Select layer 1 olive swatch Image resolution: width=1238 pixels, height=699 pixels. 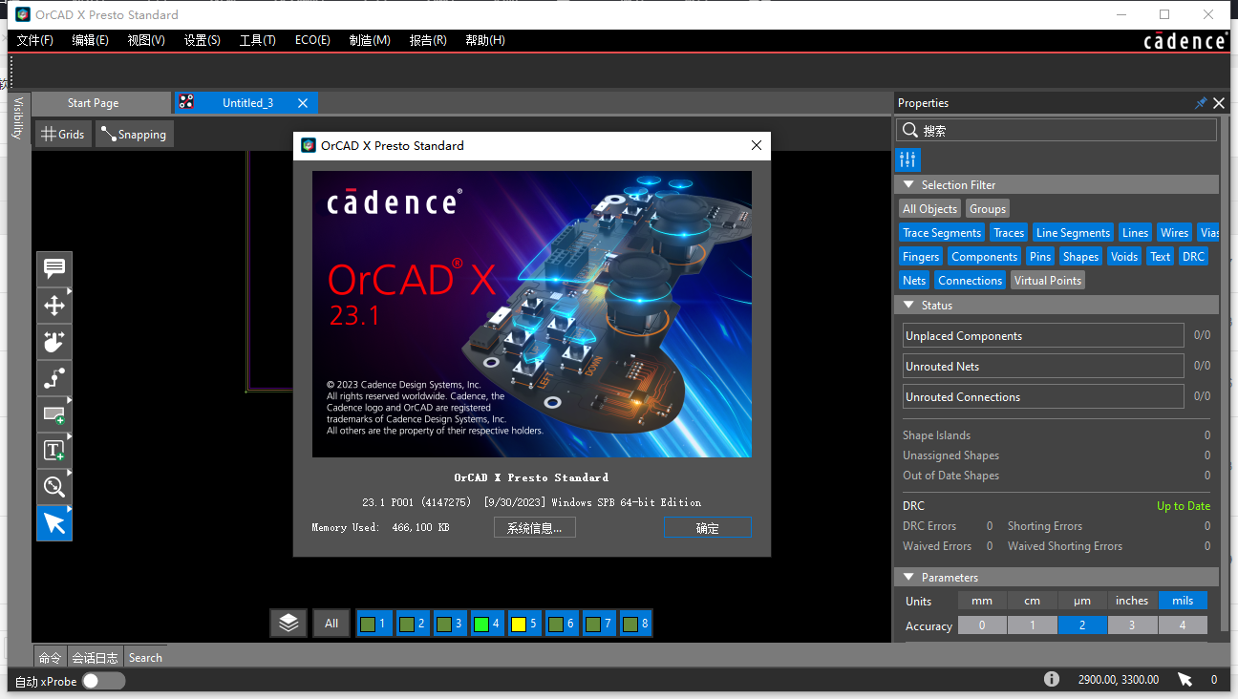(x=368, y=625)
